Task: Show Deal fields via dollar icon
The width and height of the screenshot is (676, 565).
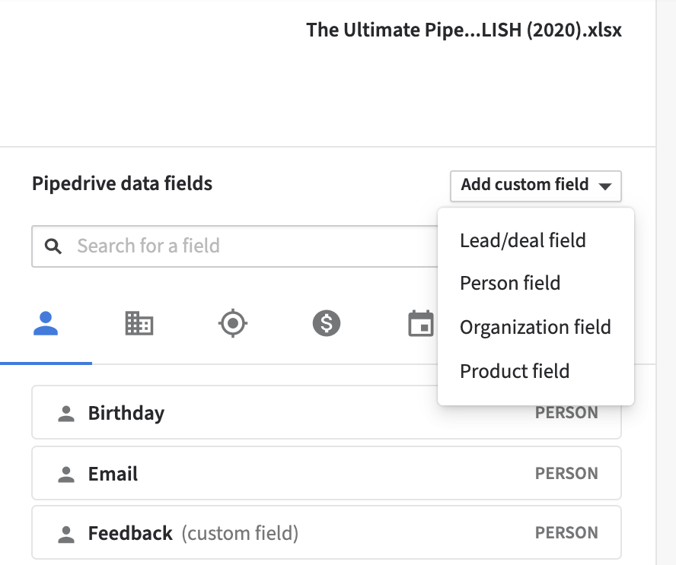Action: 327,325
